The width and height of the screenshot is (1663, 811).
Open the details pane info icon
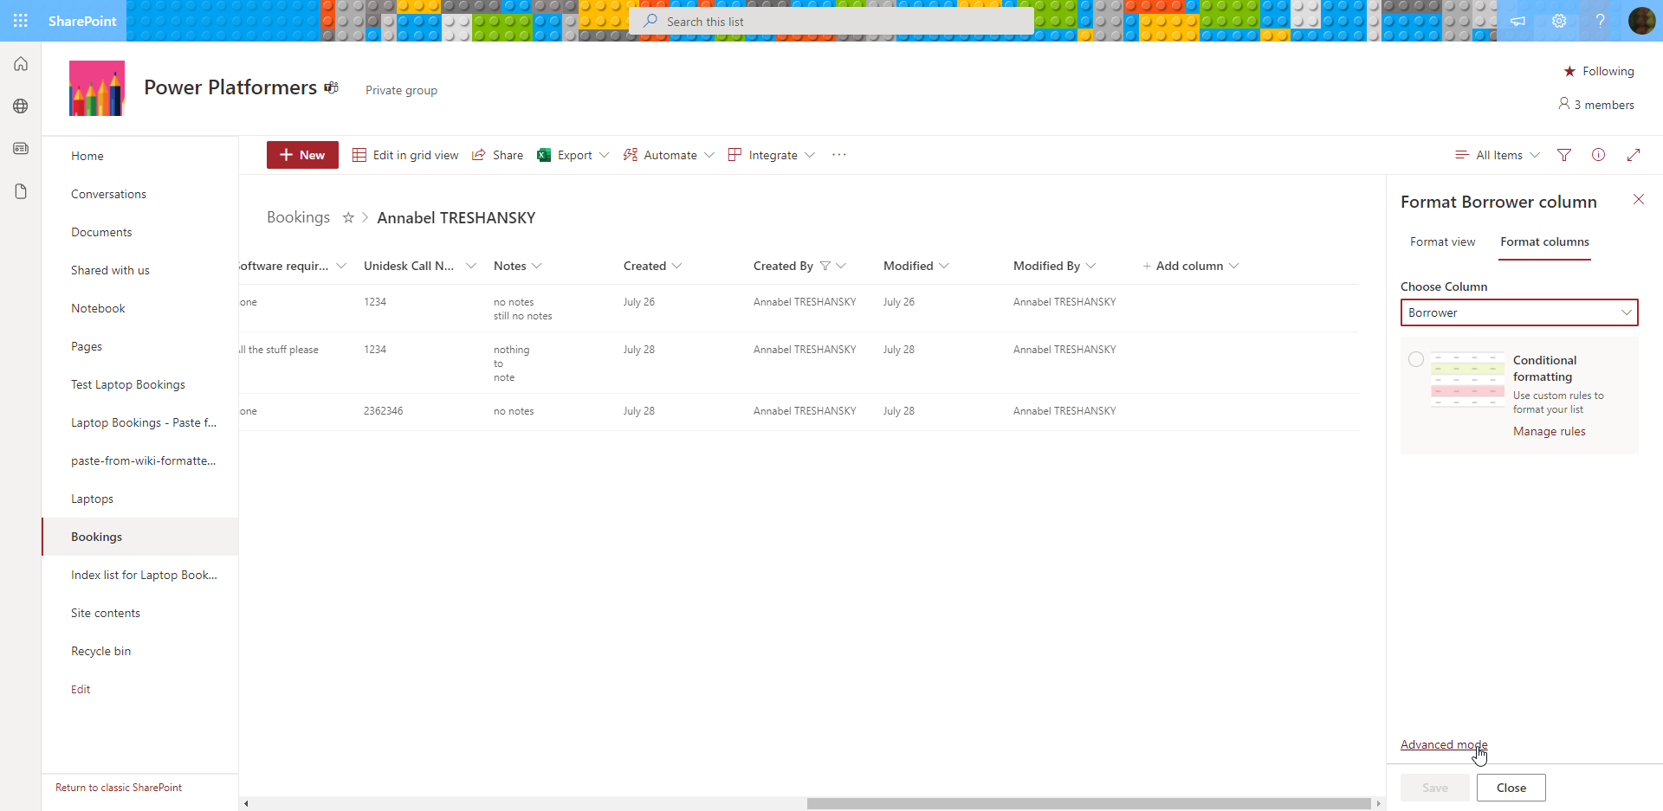1599,155
